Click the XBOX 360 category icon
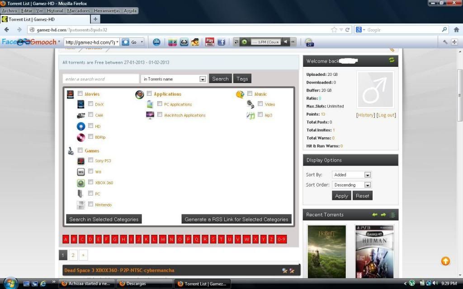Image resolution: width=463 pixels, height=289 pixels. click(81, 183)
